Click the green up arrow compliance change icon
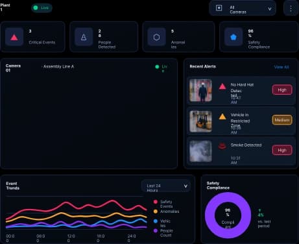This screenshot has height=244, width=299. pyautogui.click(x=259, y=210)
